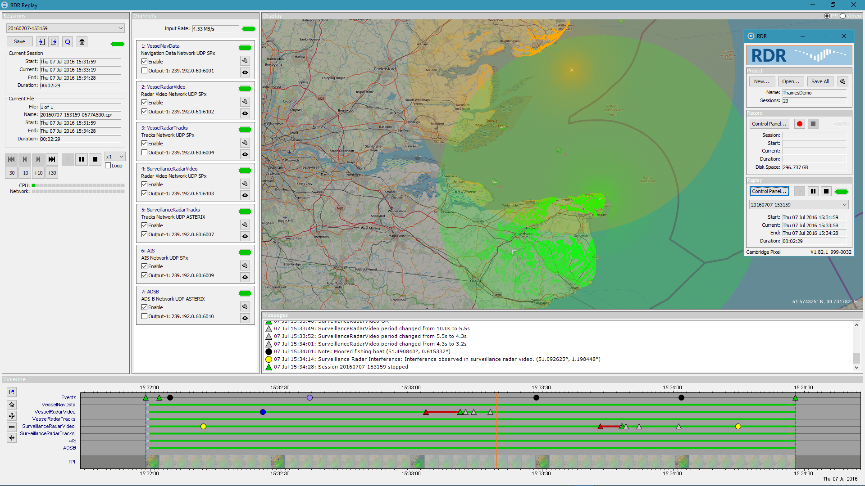865x486 pixels.
Task: Select the magnifier Q icon in Sessions toolbar
Action: click(67, 41)
